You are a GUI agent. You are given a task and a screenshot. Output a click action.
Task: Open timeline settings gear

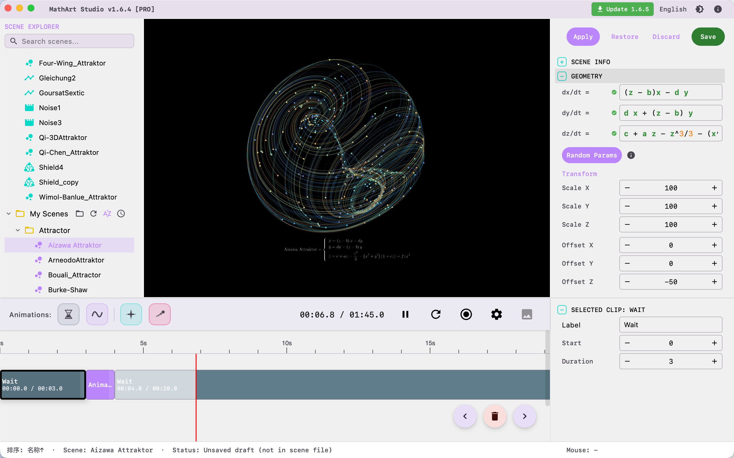pos(497,314)
